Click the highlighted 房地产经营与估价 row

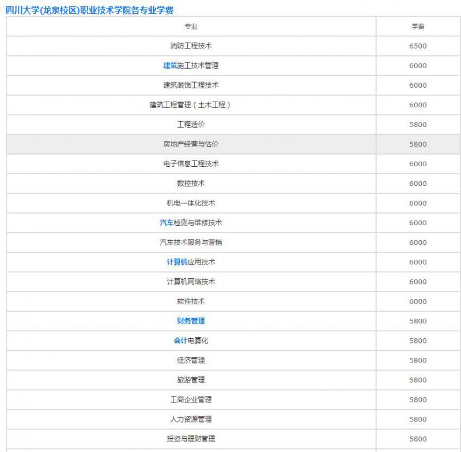191,144
